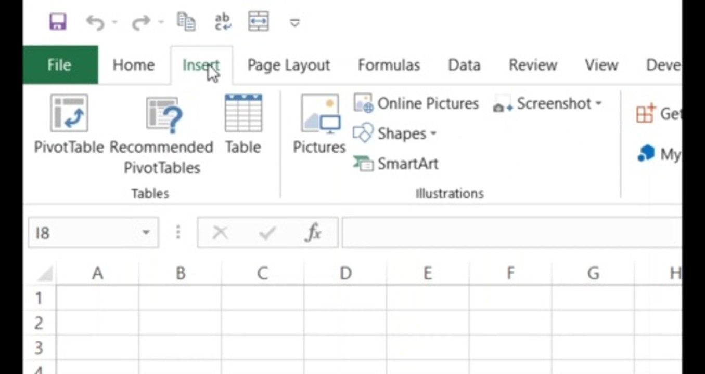This screenshot has width=705, height=374.
Task: Switch to the Page Layout tab
Action: [x=289, y=65]
